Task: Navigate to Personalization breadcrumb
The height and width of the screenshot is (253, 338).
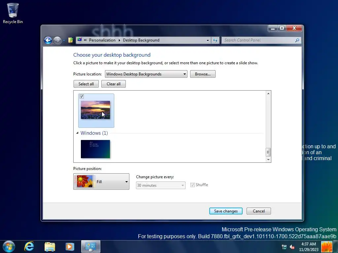Action: (x=102, y=40)
